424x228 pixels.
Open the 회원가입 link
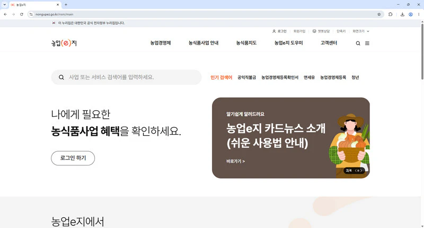(299, 31)
